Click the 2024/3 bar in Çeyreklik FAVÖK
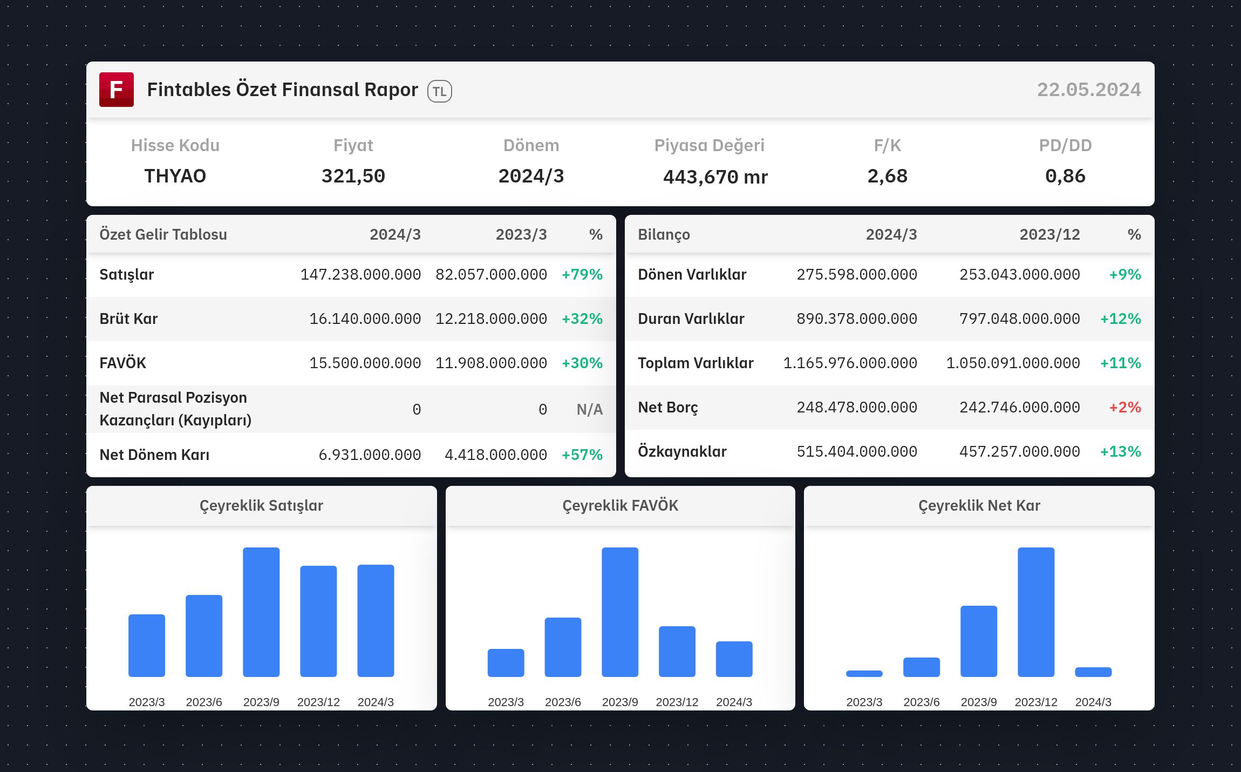Viewport: 1241px width, 772px height. click(x=734, y=659)
